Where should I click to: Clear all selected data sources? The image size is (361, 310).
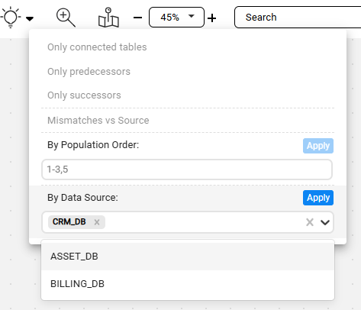point(310,222)
